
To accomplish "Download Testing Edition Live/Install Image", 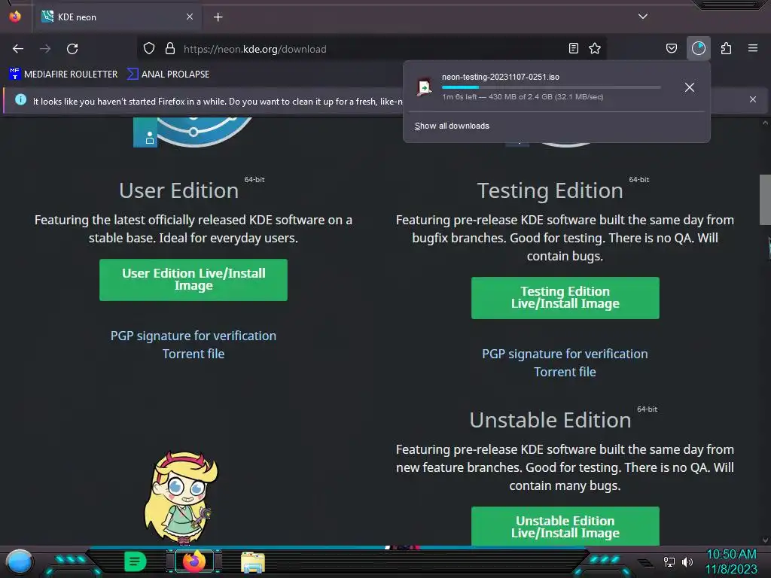I will click(x=565, y=298).
